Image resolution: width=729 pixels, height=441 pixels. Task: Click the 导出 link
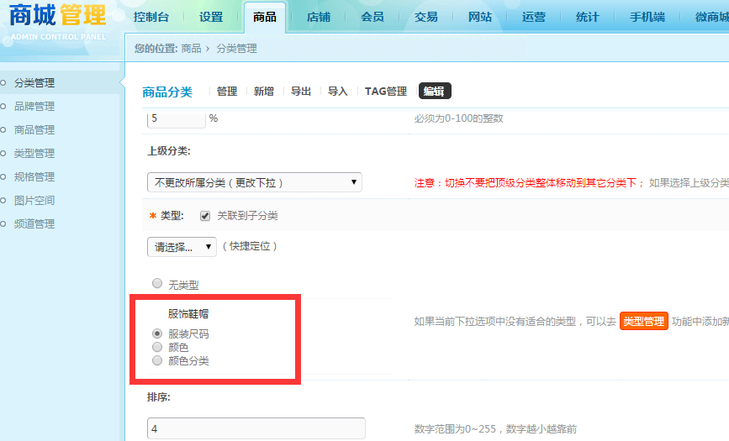coord(301,91)
